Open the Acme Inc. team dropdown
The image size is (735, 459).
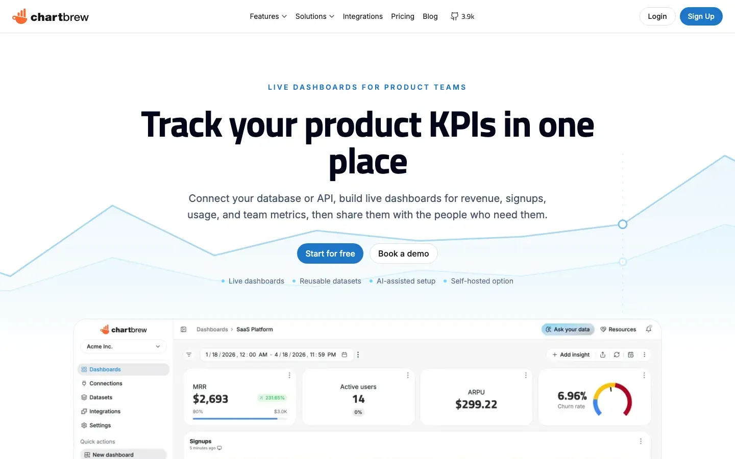tap(124, 346)
